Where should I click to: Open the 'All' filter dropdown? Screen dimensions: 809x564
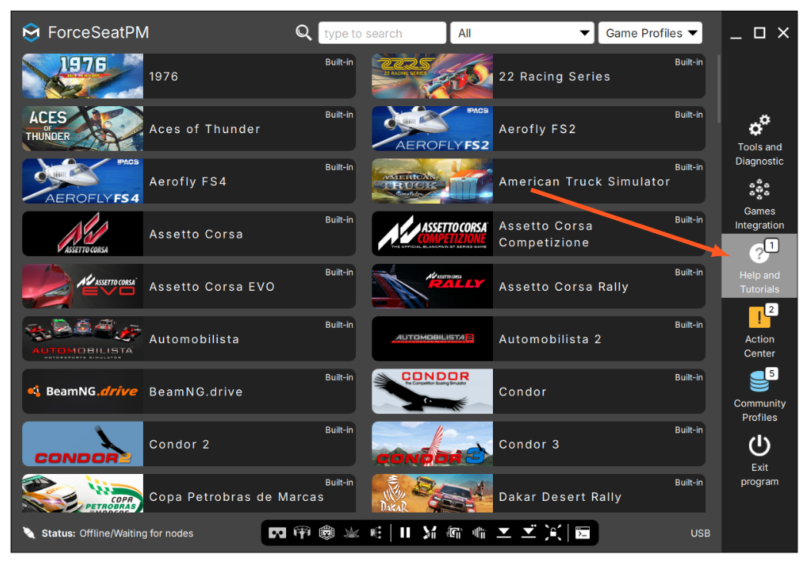point(522,33)
